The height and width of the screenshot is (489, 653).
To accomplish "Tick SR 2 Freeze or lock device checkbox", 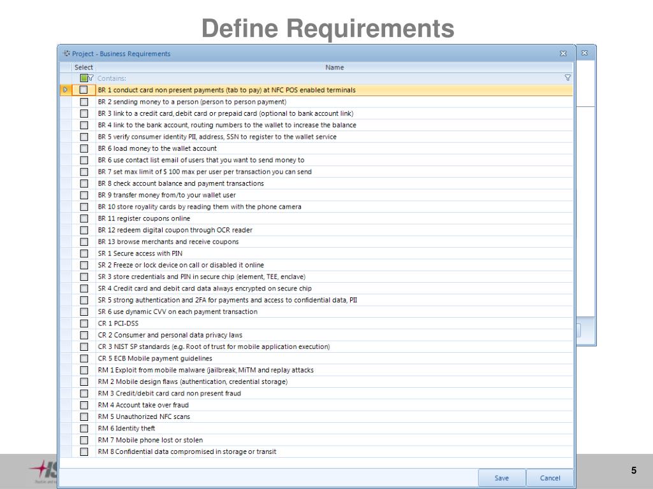I will [x=84, y=265].
